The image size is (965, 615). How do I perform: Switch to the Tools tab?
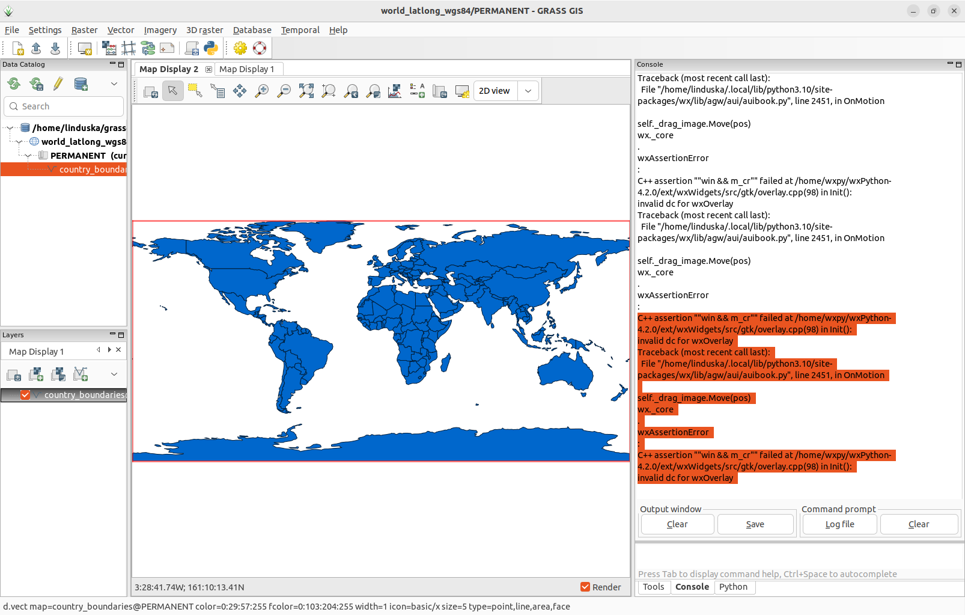tap(653, 587)
